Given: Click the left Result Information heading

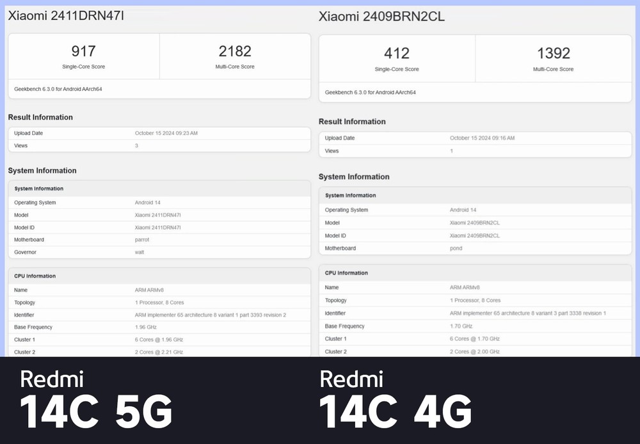Looking at the screenshot, I should point(40,117).
